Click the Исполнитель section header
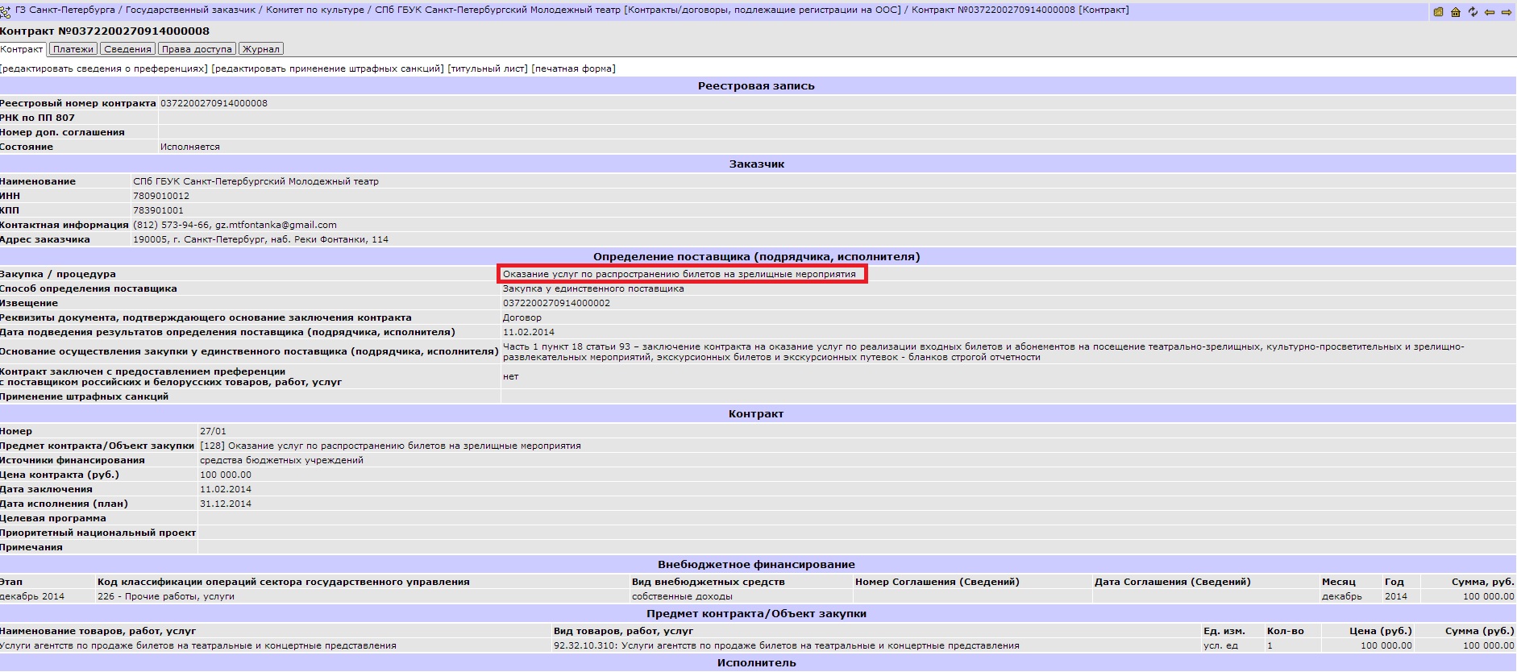The image size is (1517, 672). [x=756, y=662]
